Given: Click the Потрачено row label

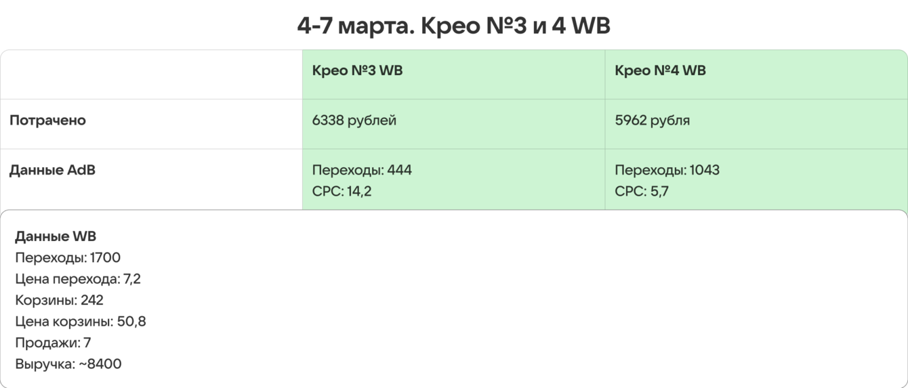Looking at the screenshot, I should [x=47, y=121].
